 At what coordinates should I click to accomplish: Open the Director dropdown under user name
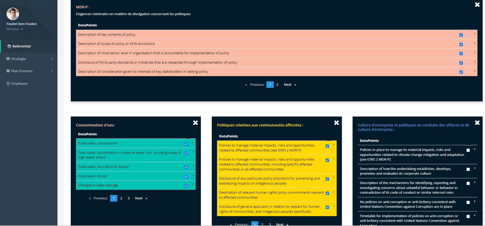click(15, 29)
